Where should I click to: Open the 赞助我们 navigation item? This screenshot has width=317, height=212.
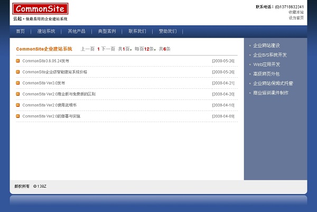[x=167, y=31]
